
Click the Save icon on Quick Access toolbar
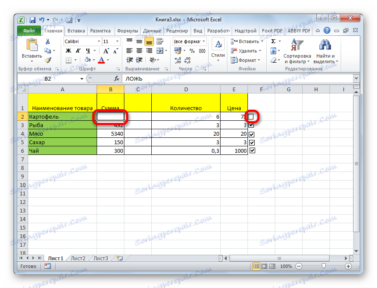pyautogui.click(x=32, y=19)
